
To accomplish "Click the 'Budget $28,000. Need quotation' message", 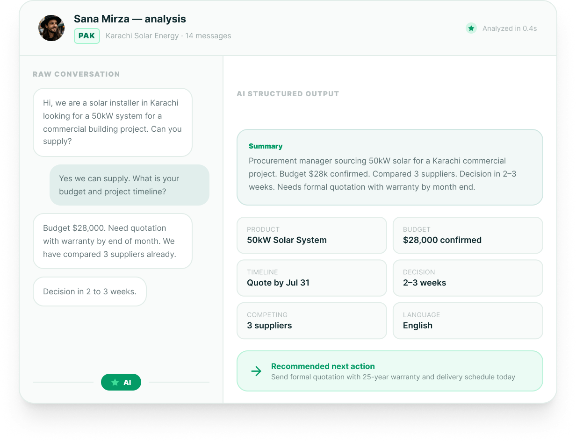I will (113, 241).
